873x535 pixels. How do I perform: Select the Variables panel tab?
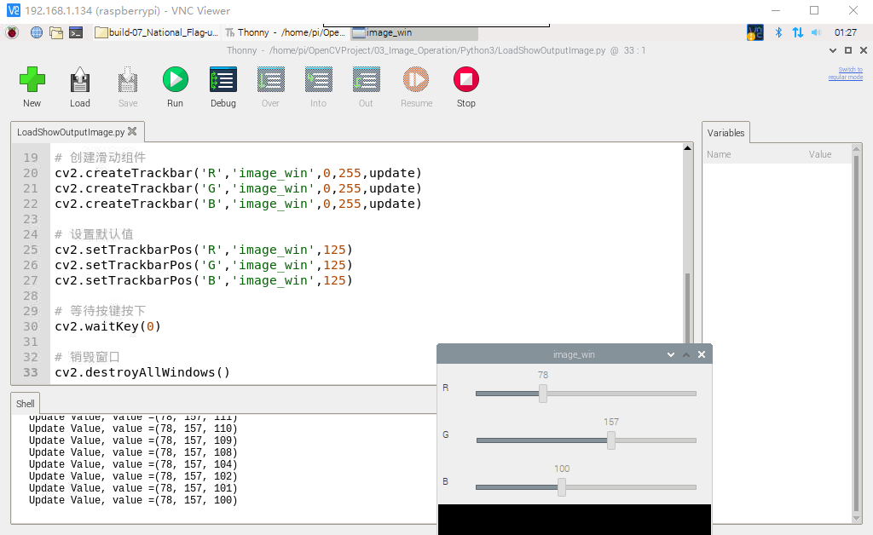[x=726, y=133]
